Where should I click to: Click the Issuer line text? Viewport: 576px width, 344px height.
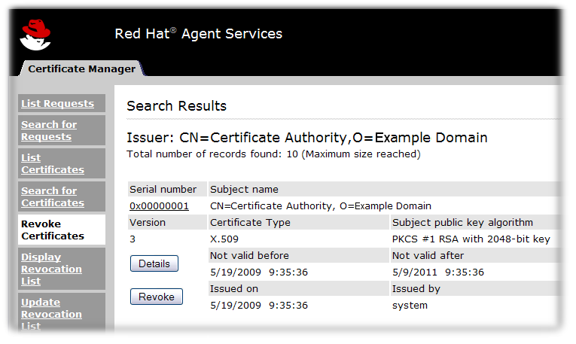(307, 138)
